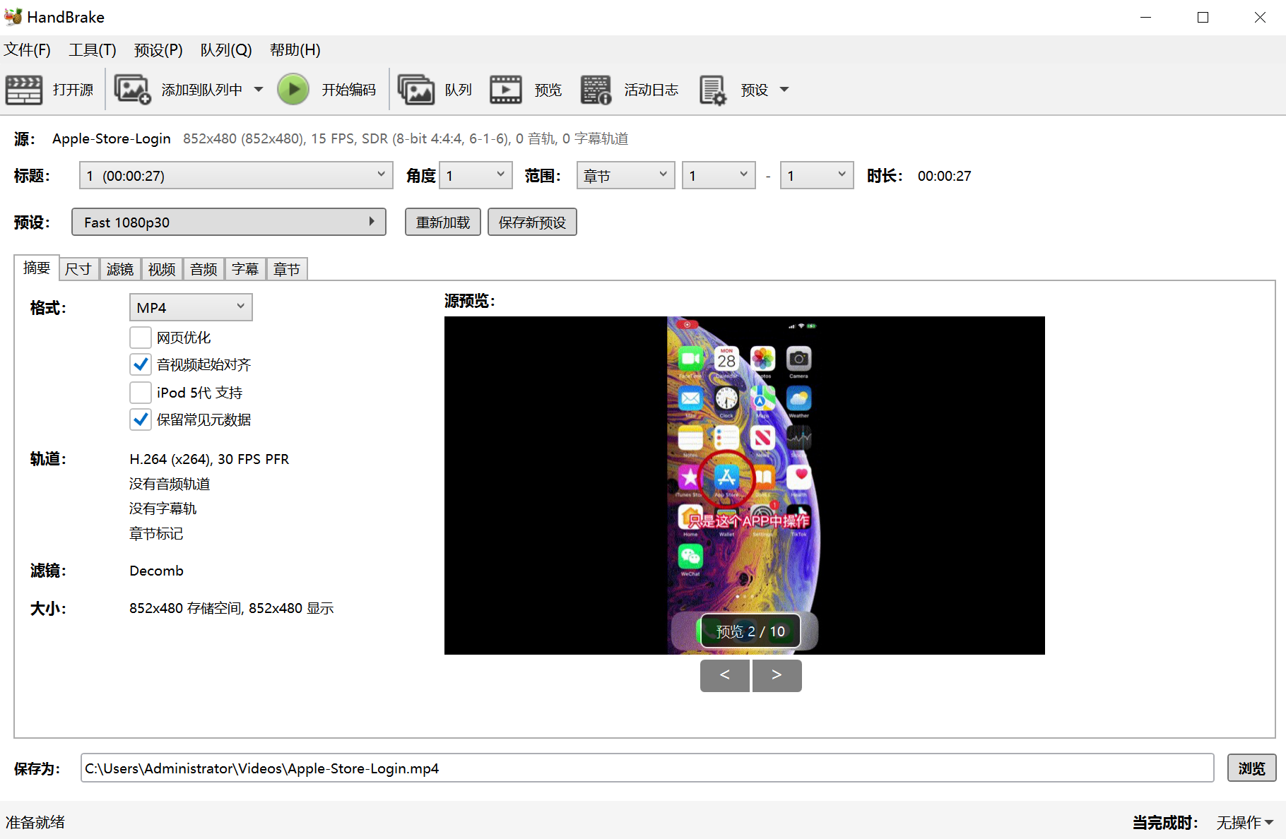The width and height of the screenshot is (1286, 839).
Task: Click the HandBrake app icon in title bar
Action: (x=13, y=16)
